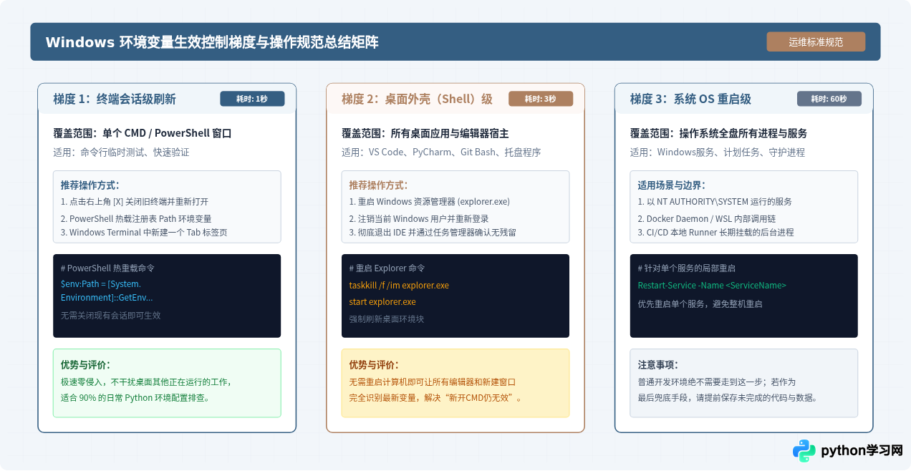Click the Python logo icon

click(x=804, y=450)
